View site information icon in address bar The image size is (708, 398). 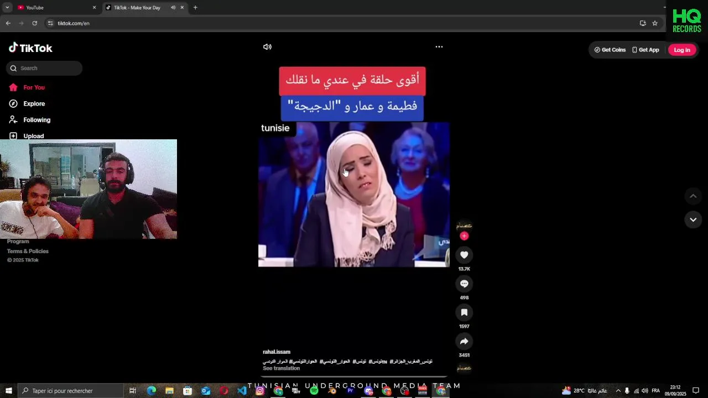tap(50, 23)
